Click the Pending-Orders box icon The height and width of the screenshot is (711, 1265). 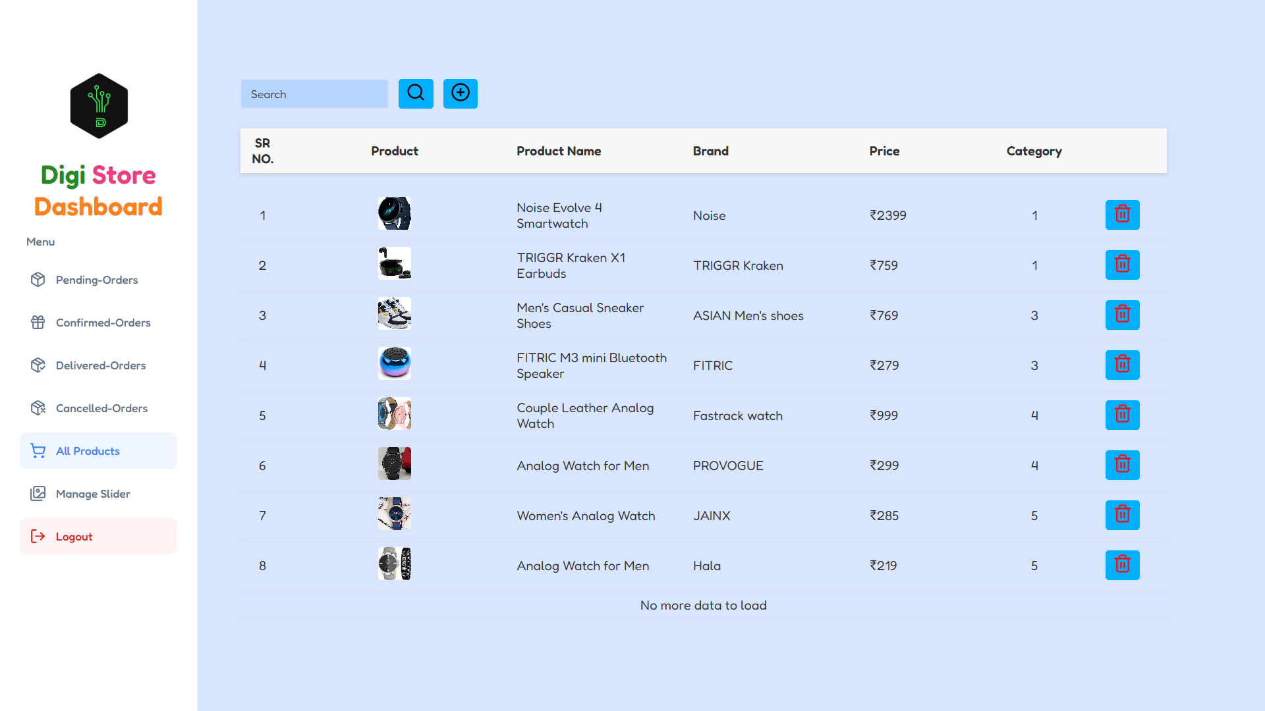click(38, 280)
